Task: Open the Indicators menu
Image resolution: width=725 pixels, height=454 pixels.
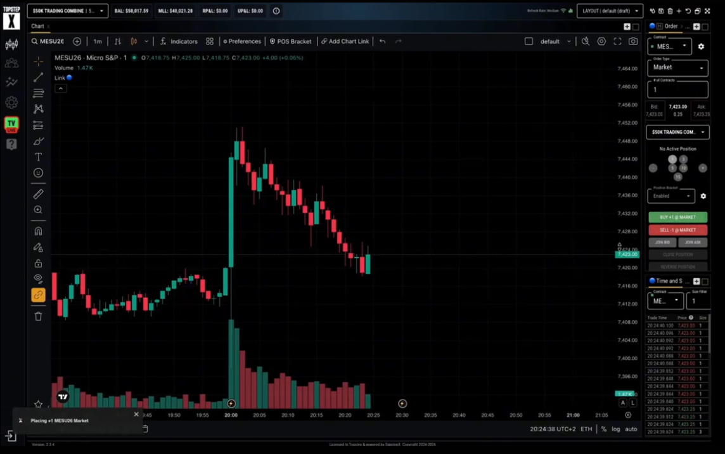Action: point(179,41)
